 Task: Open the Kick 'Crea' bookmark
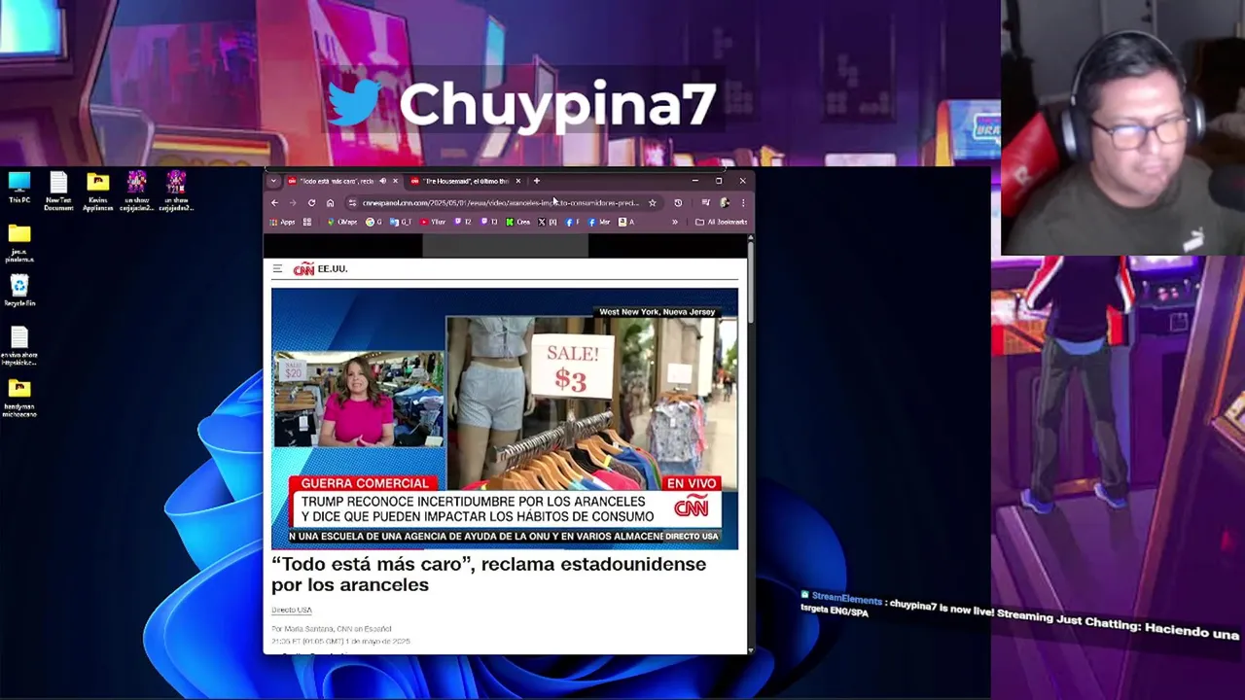[518, 222]
